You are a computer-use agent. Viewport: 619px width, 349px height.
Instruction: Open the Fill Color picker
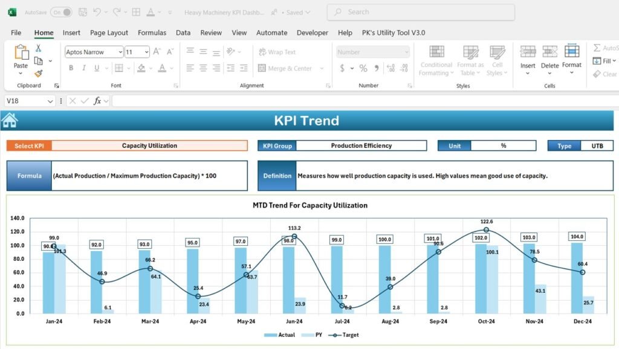151,68
